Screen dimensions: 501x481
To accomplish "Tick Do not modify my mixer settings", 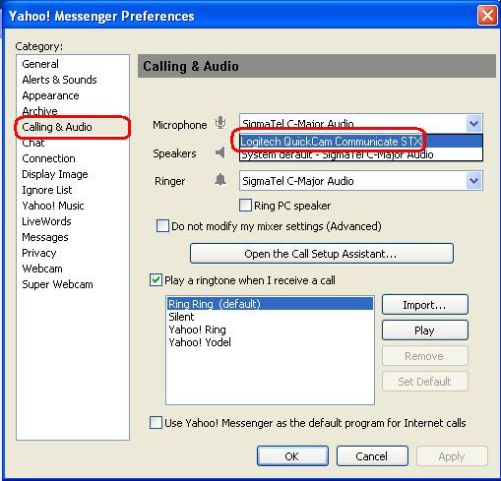I will 162,226.
